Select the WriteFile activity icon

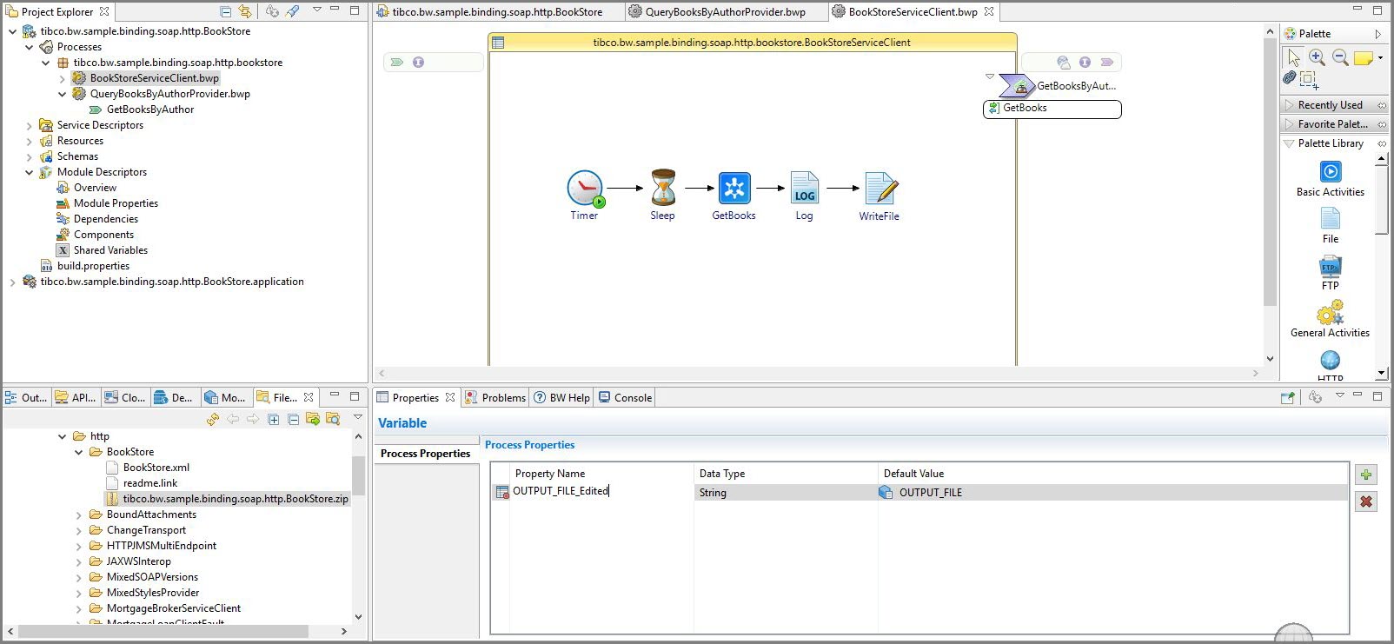[x=880, y=189]
